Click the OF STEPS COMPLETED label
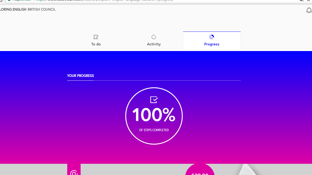Image resolution: width=312 pixels, height=175 pixels. [154, 130]
